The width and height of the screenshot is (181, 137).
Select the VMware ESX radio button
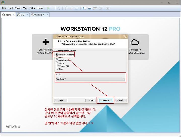tap(57, 66)
